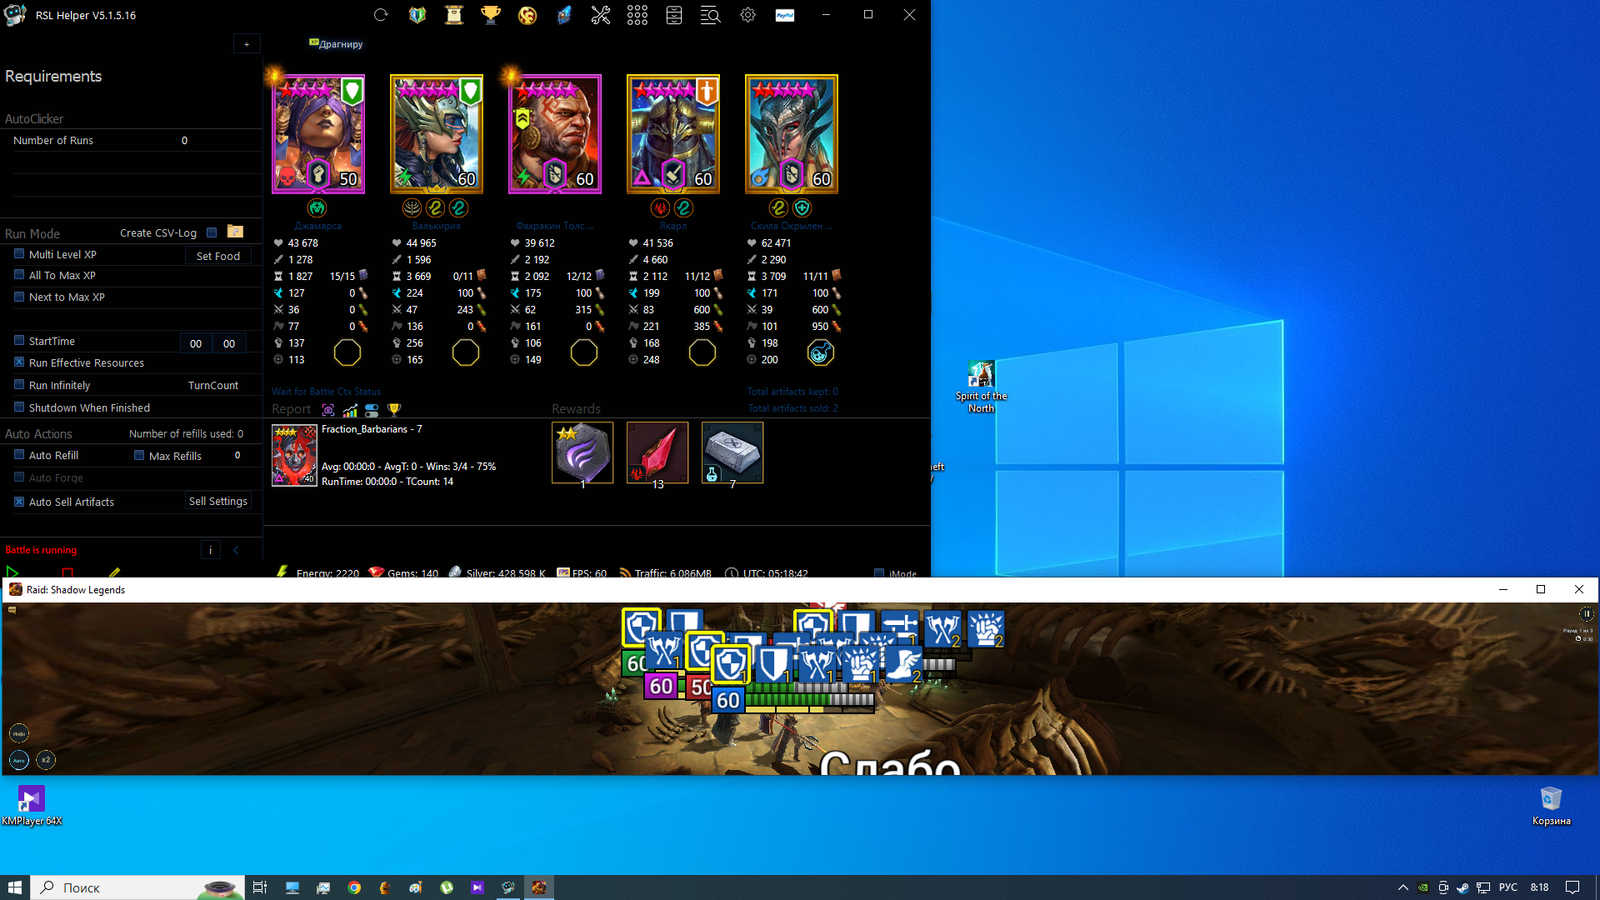Switch to the Драгниру team tab
1600x900 pixels.
[x=336, y=44]
